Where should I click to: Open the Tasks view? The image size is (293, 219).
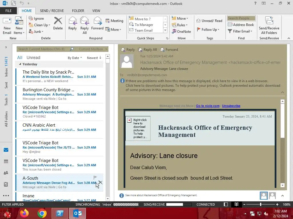pyautogui.click(x=6, y=184)
